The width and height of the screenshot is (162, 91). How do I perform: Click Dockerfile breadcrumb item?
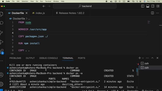(x=19, y=19)
